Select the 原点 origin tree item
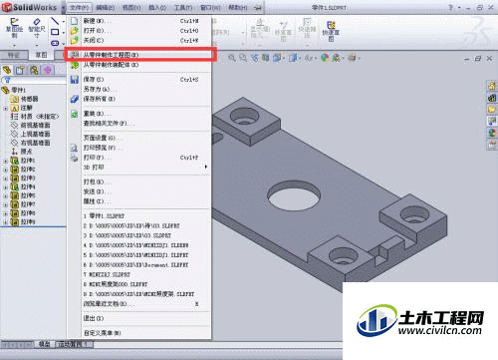Viewport: 498px width, 360px height. [22, 152]
